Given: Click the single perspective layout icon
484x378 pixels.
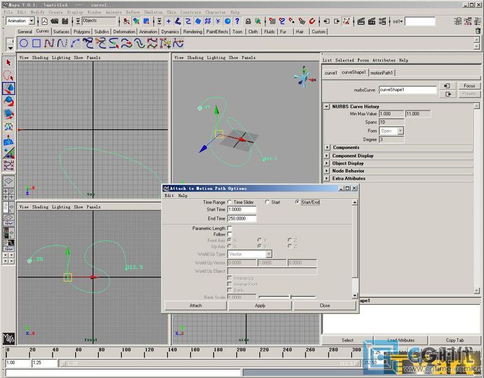Looking at the screenshot, I should 8,181.
